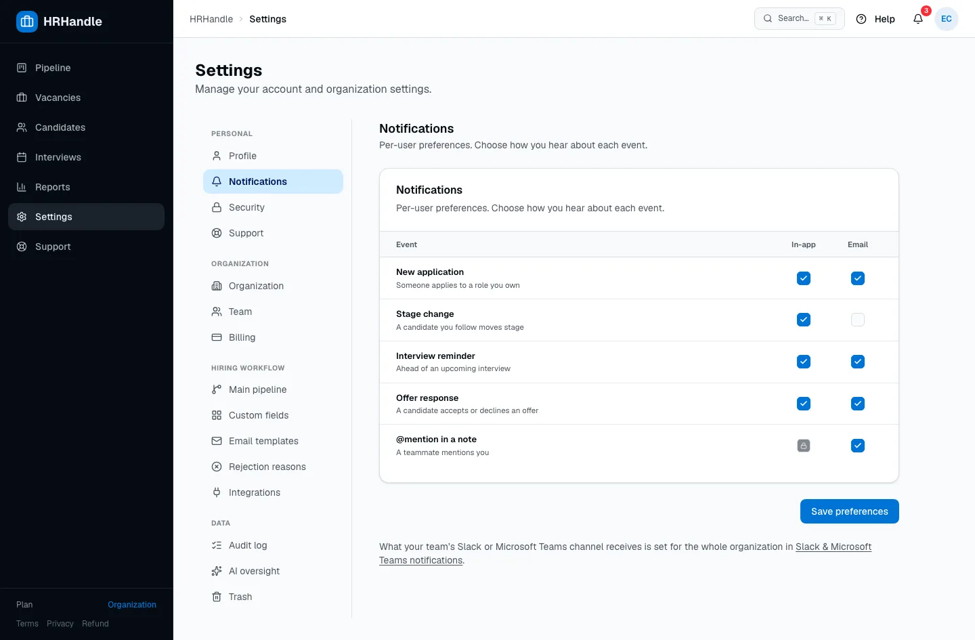This screenshot has width=975, height=640.
Task: Click the Trash bin icon
Action: [x=217, y=597]
